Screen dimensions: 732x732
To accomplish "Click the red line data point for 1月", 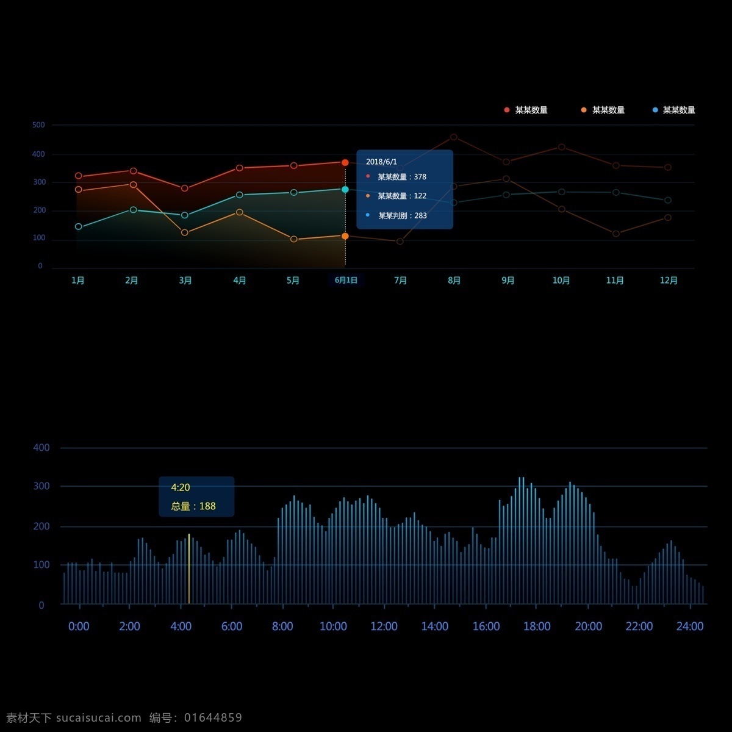I will coord(78,176).
